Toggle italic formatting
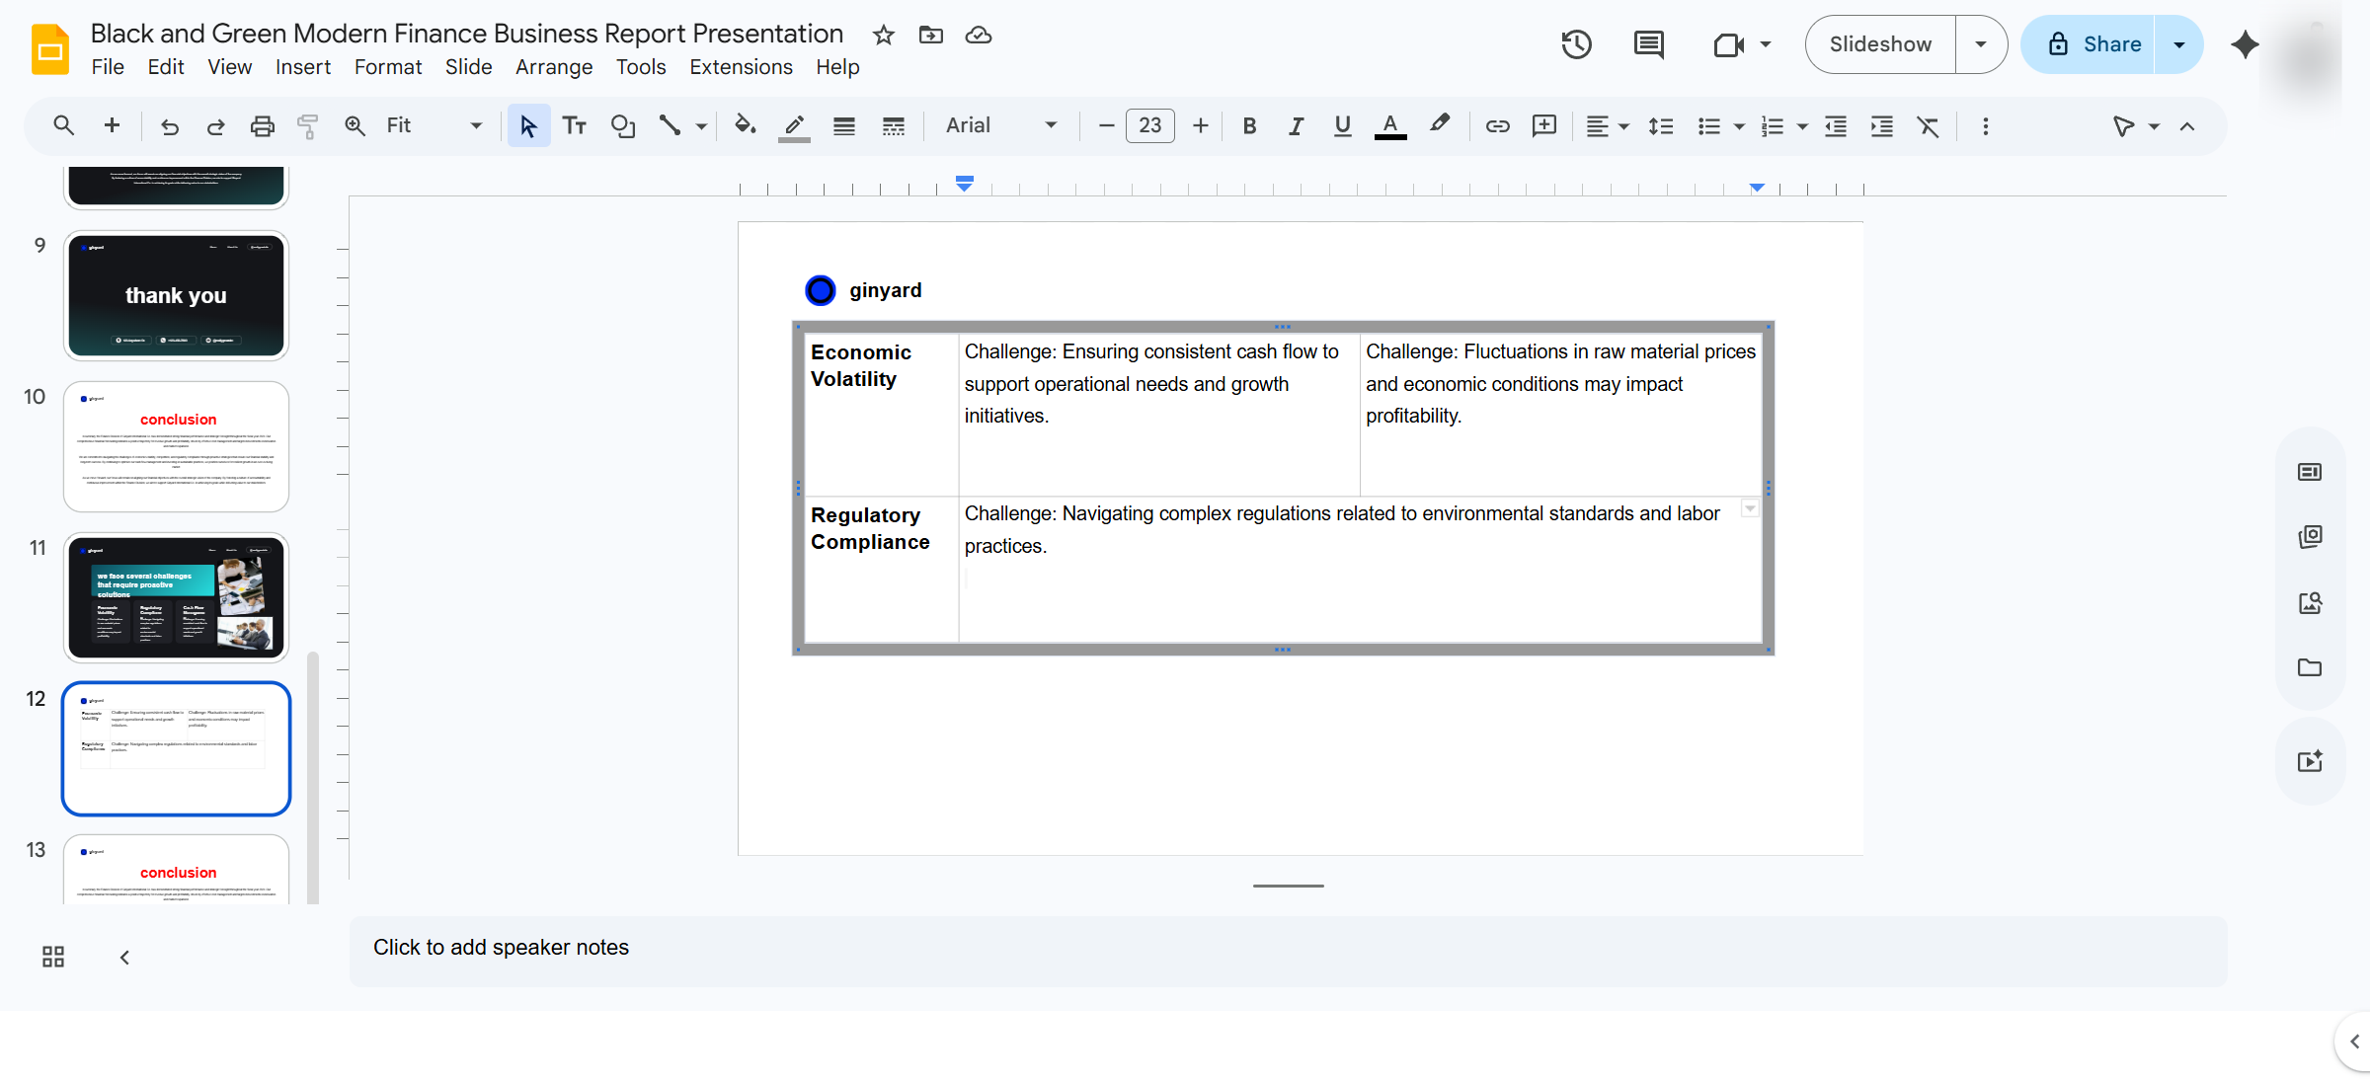The image size is (2370, 1083). click(x=1296, y=126)
